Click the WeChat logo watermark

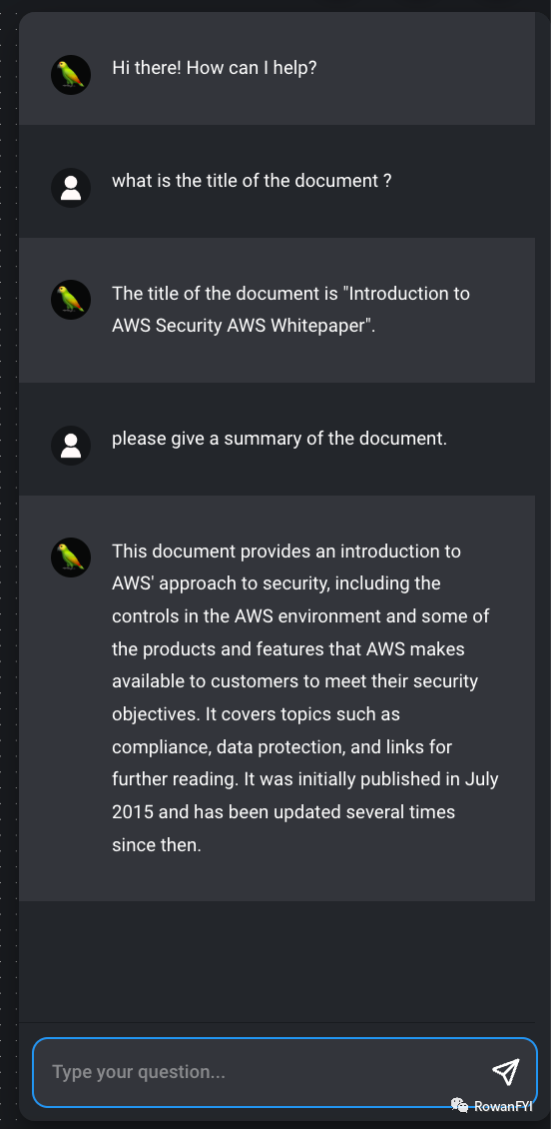point(459,1105)
